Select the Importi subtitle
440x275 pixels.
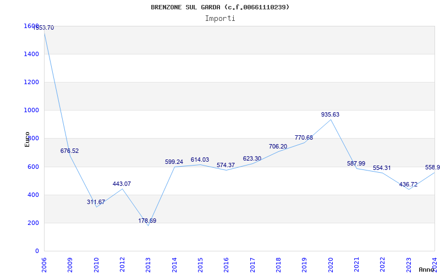tap(220, 19)
